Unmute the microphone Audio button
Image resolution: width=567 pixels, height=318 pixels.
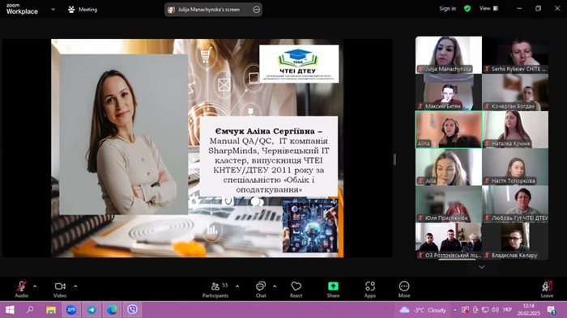click(x=21, y=290)
